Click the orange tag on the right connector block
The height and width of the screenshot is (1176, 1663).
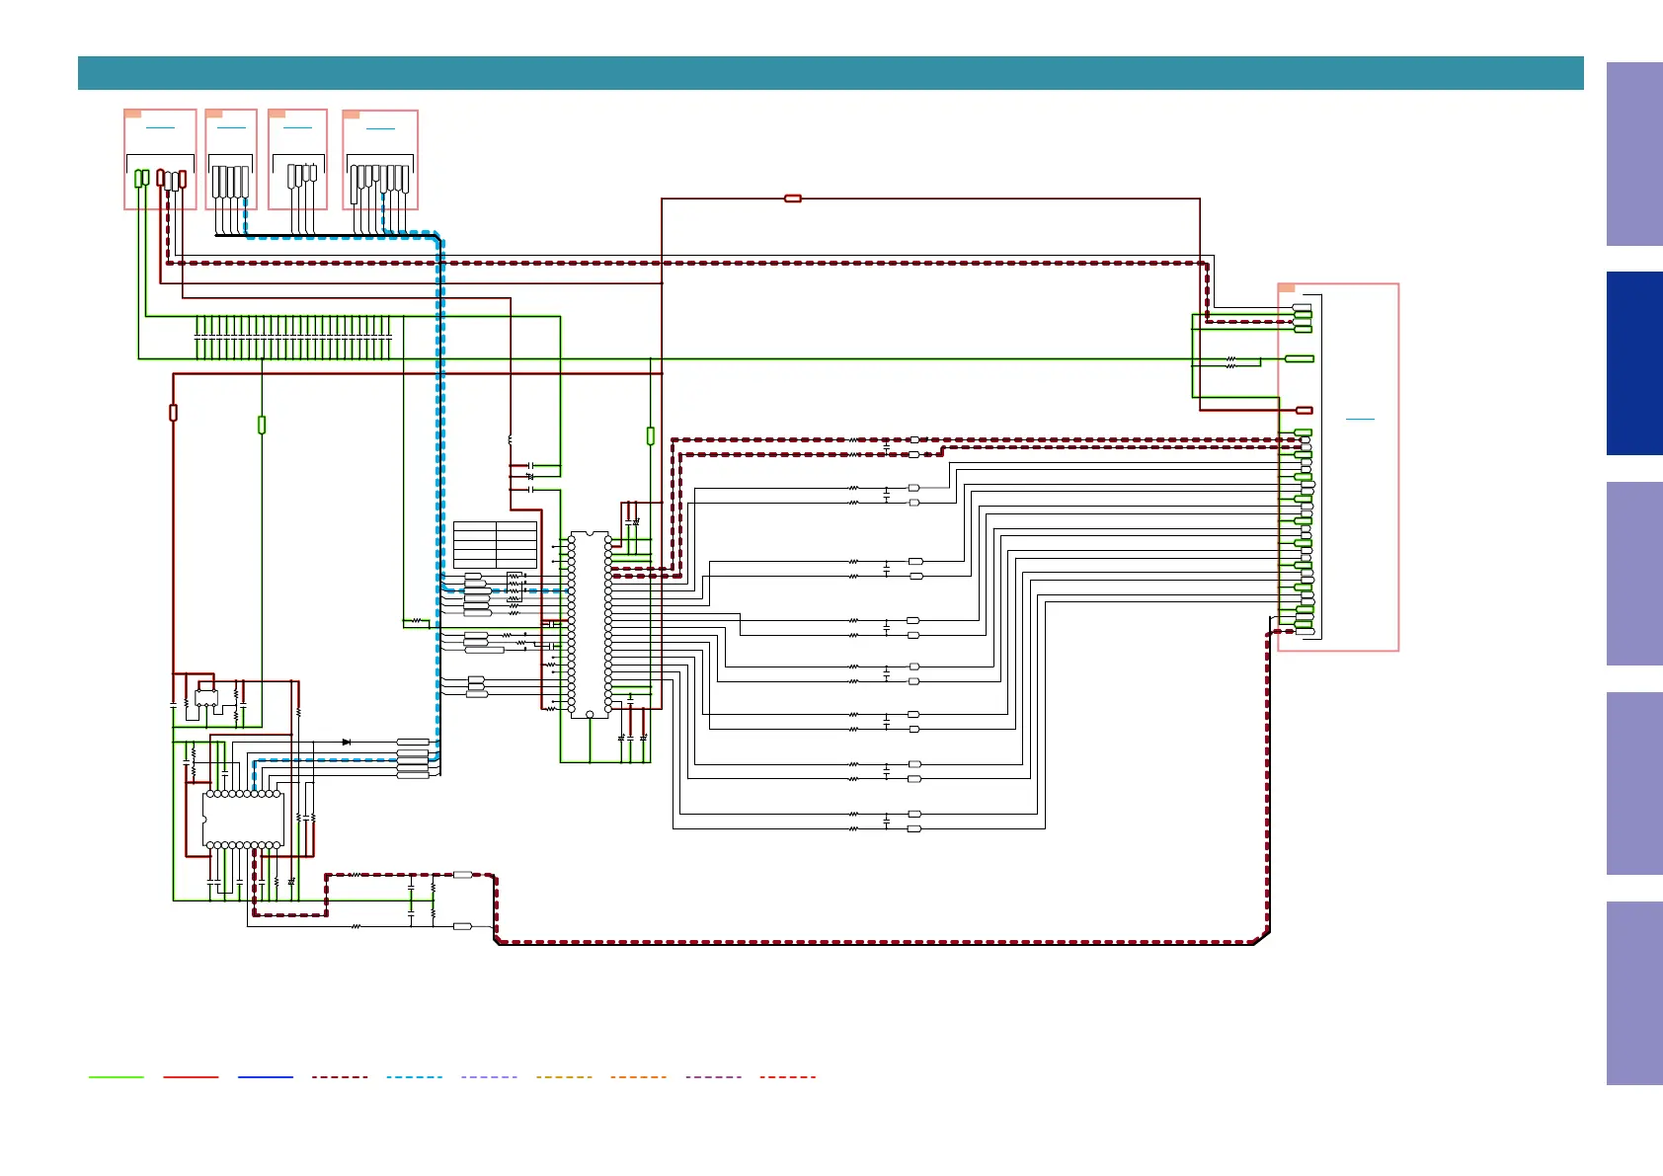1287,288
